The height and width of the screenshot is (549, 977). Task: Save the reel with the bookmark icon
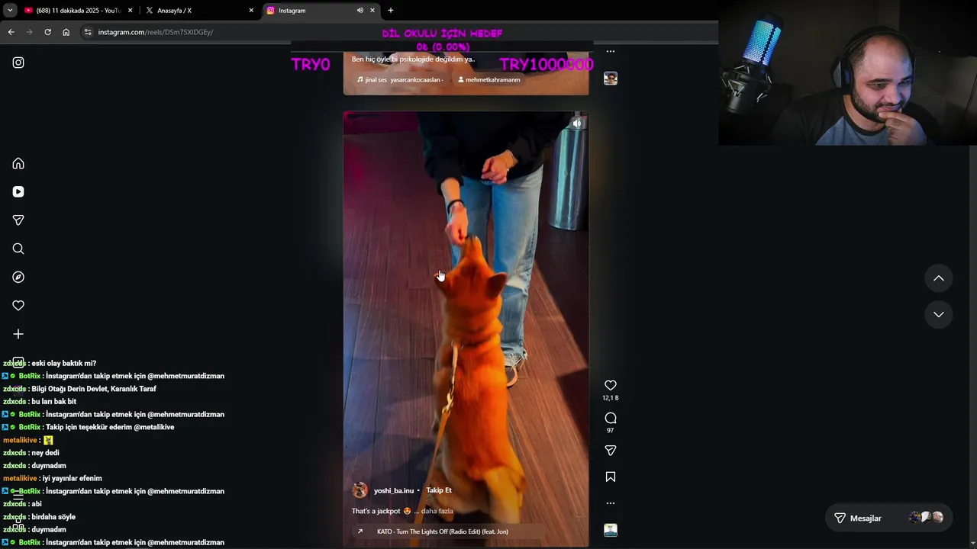611,477
